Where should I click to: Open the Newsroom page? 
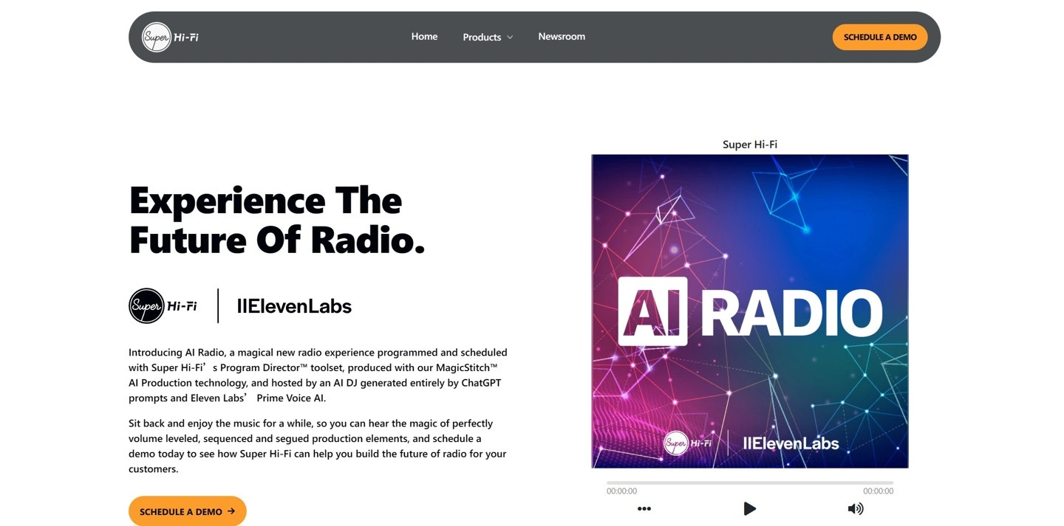562,37
